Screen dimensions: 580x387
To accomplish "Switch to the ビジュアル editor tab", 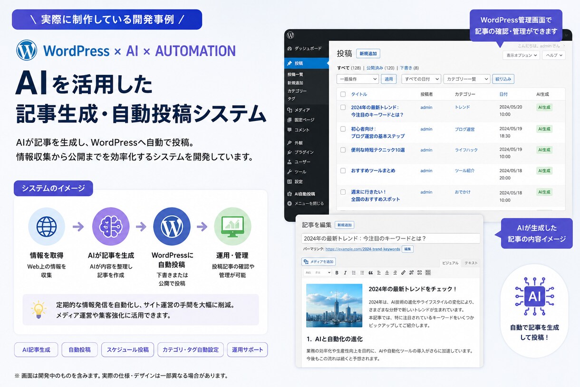I will click(x=450, y=263).
